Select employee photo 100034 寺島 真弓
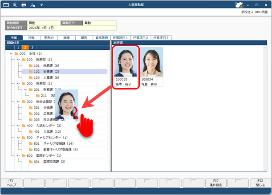Screen dimensions: 272x195 click(x=151, y=62)
